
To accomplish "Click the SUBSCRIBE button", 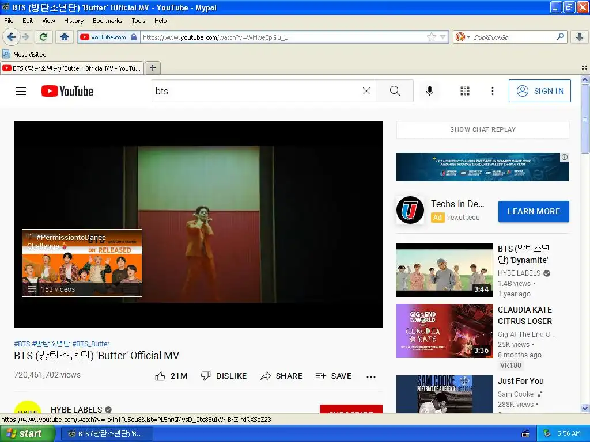I will [x=351, y=409].
